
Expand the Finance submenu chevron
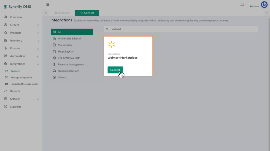tap(38, 49)
